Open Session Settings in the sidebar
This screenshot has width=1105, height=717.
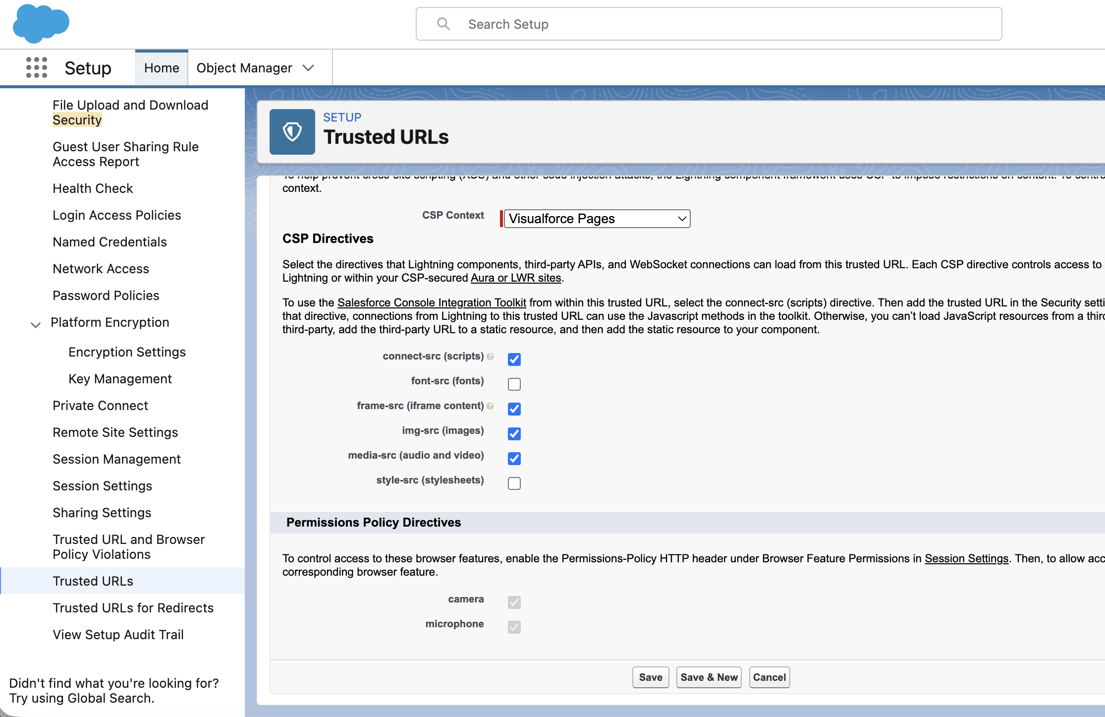(x=103, y=486)
